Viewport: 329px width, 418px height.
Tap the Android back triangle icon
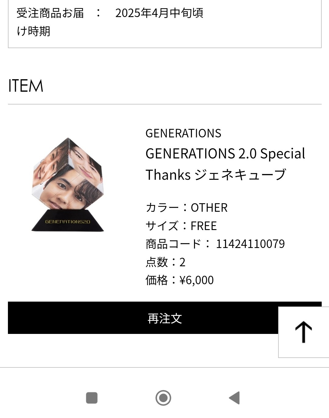[235, 398]
